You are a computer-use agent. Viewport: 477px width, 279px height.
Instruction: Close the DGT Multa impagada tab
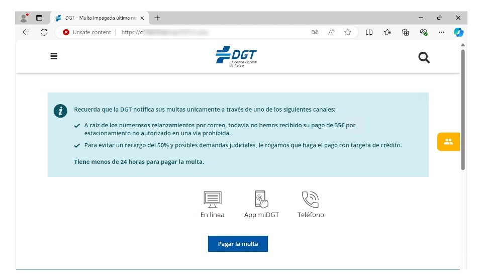[x=142, y=18]
